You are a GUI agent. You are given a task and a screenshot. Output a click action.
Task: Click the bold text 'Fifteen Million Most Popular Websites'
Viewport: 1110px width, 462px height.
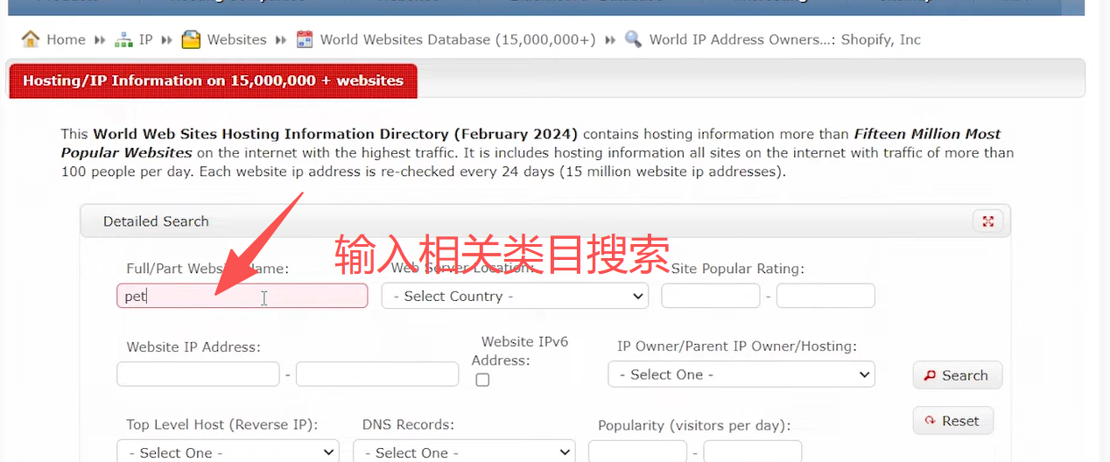[x=530, y=143]
